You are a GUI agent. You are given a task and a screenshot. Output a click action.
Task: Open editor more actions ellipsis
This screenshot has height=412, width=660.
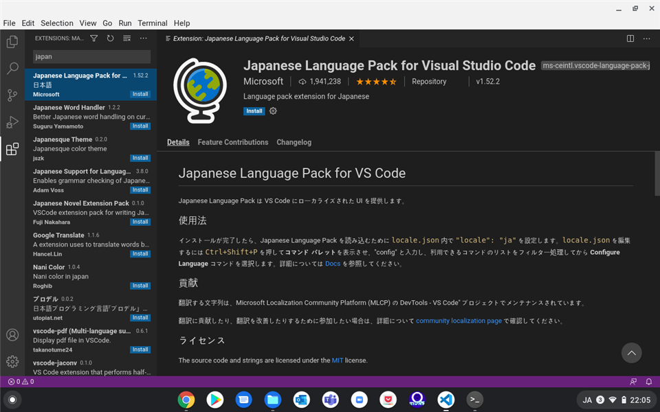click(x=646, y=38)
